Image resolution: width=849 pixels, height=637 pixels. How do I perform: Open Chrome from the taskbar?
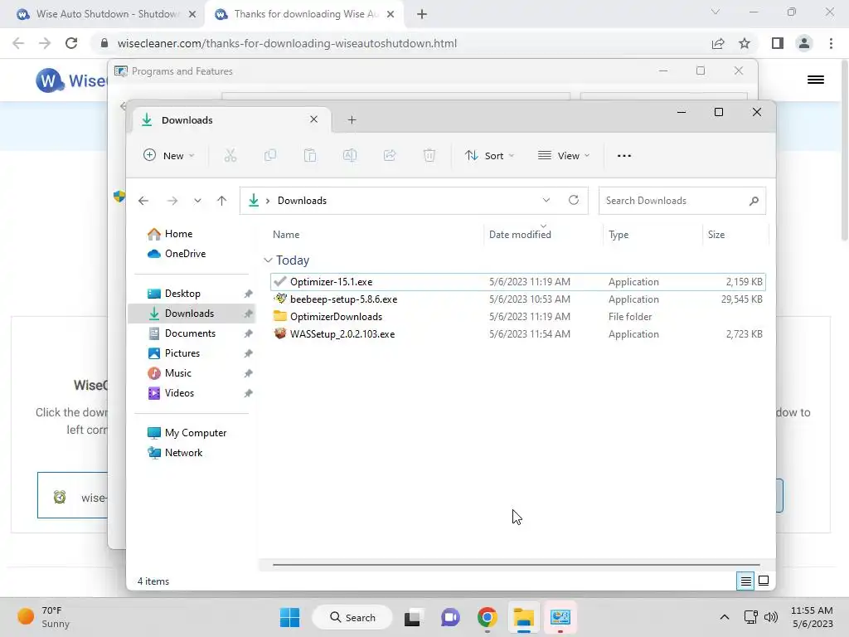(x=487, y=617)
